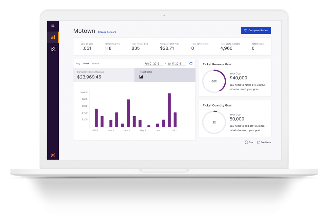Image resolution: width=328 pixels, height=214 pixels.
Task: Open the hamburger menu in the sidebar
Action: 52,25
